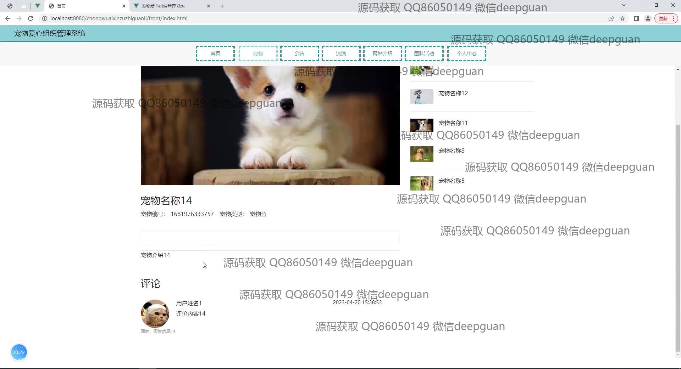
Task: Open 个人中心 navigation menu item
Action: coord(467,53)
